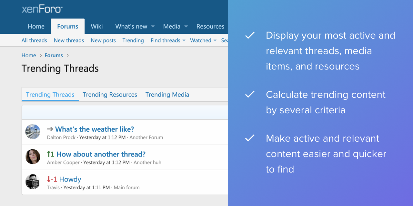Expand the Watched dropdown arrow
The width and height of the screenshot is (413, 206).
[x=215, y=41]
